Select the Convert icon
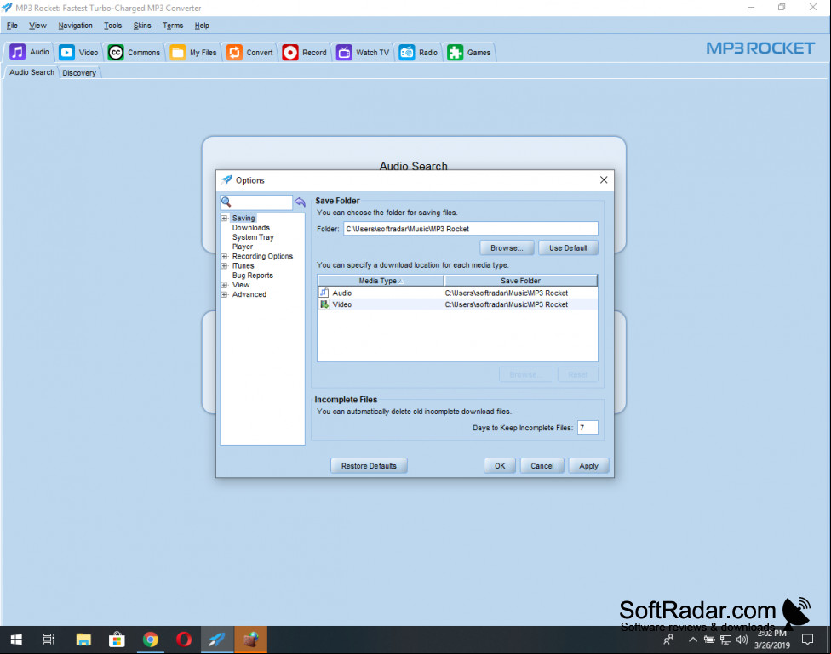Viewport: 831px width, 654px height. point(234,52)
